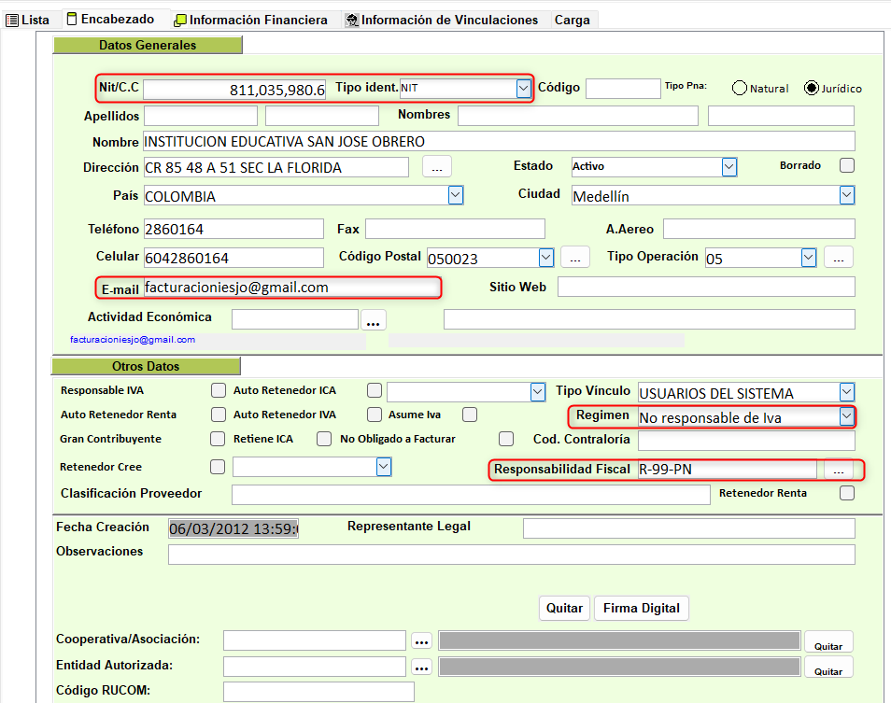This screenshot has height=703, width=891.
Task: Open Actividad Económica lookup ellipsis button
Action: [374, 320]
